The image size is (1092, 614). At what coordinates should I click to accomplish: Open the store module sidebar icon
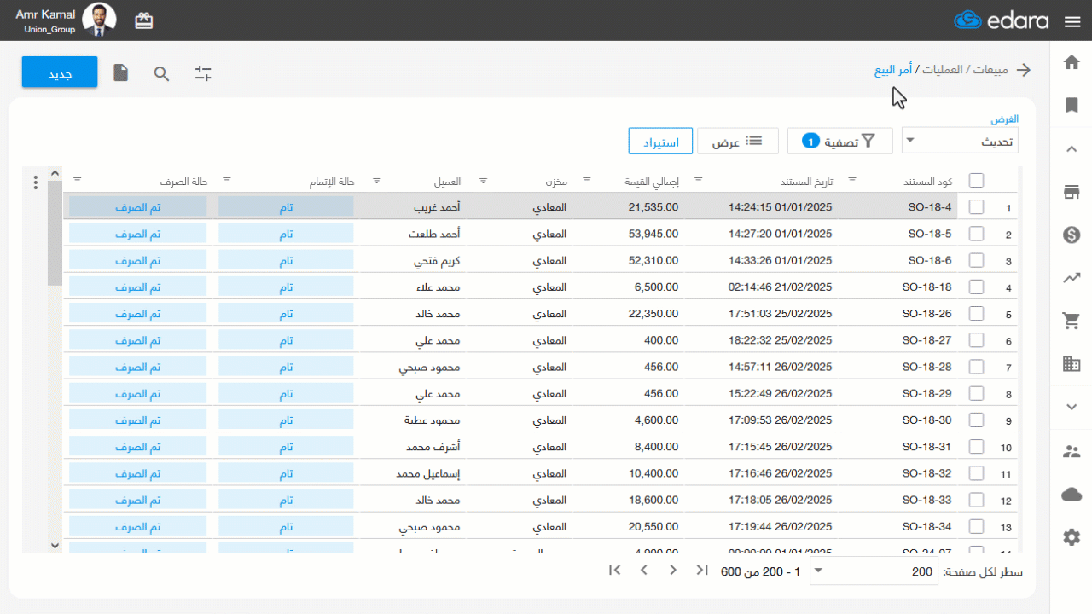pos(1072,192)
